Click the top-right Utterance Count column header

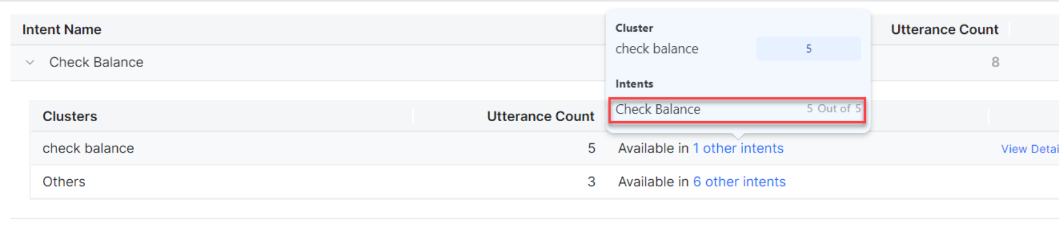coord(944,30)
